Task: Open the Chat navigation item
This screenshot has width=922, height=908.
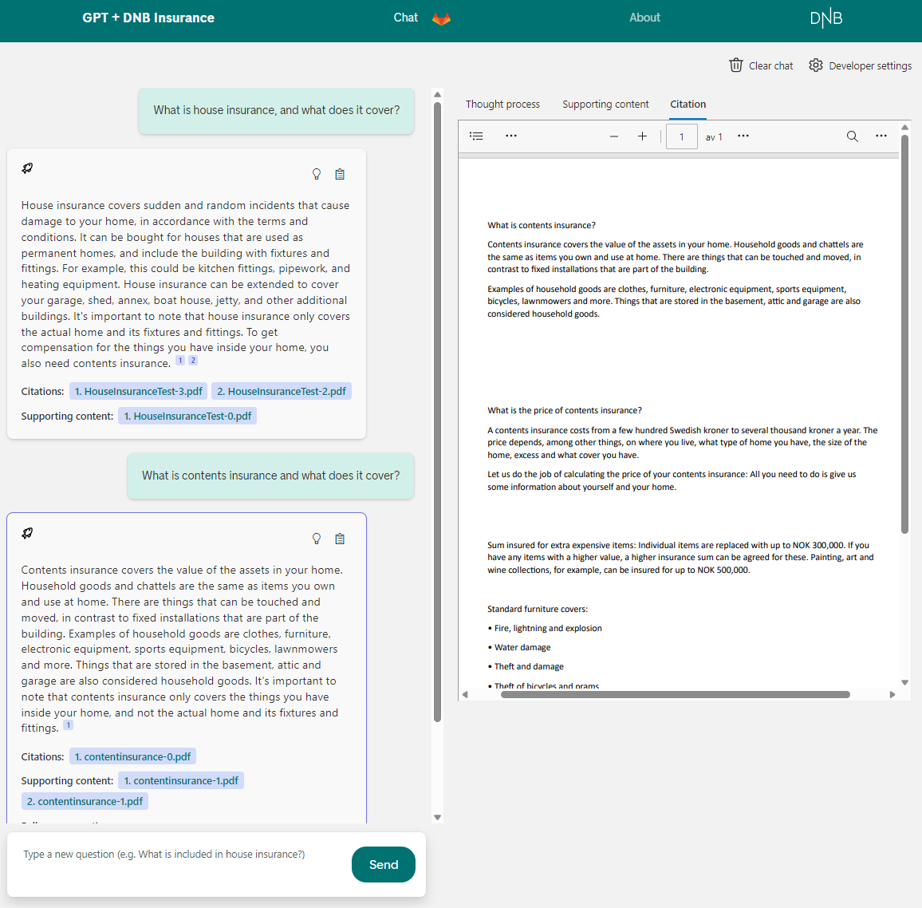Action: (x=406, y=18)
